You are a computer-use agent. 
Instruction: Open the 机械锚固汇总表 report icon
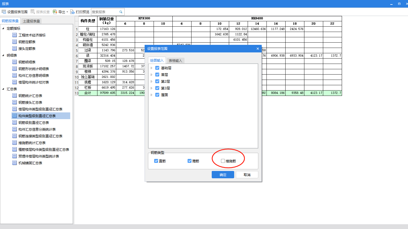(x=15, y=163)
